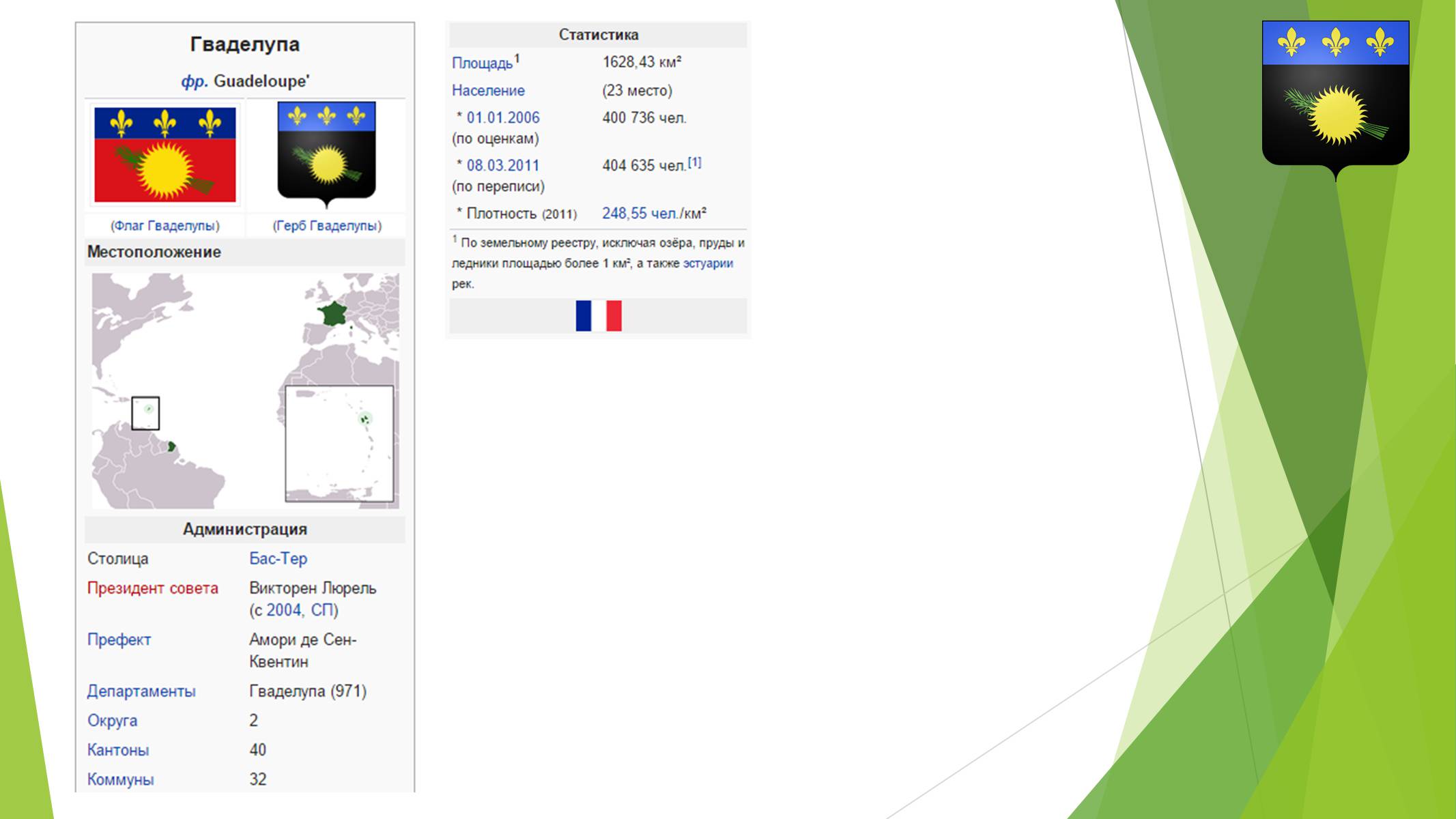Follow the 'Департаменты' link
Viewport: 1456px width, 819px height.
pos(141,691)
